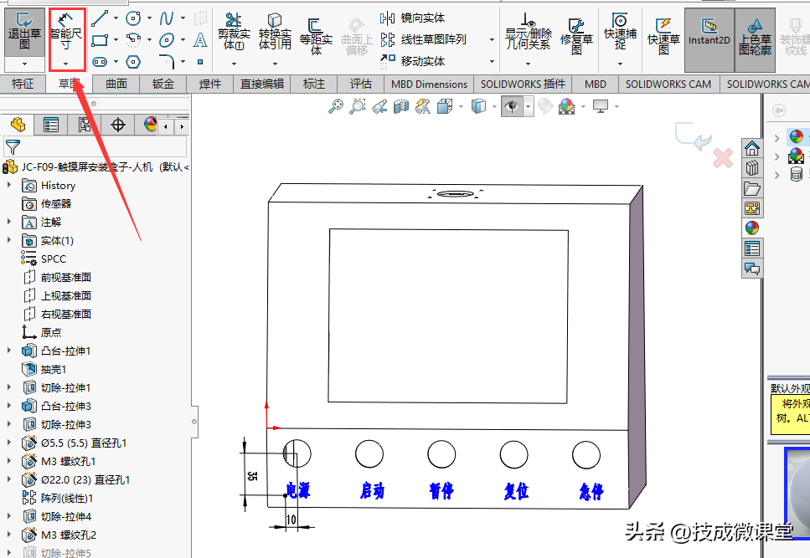Open the Circle tool dropdown arrow

[x=149, y=18]
